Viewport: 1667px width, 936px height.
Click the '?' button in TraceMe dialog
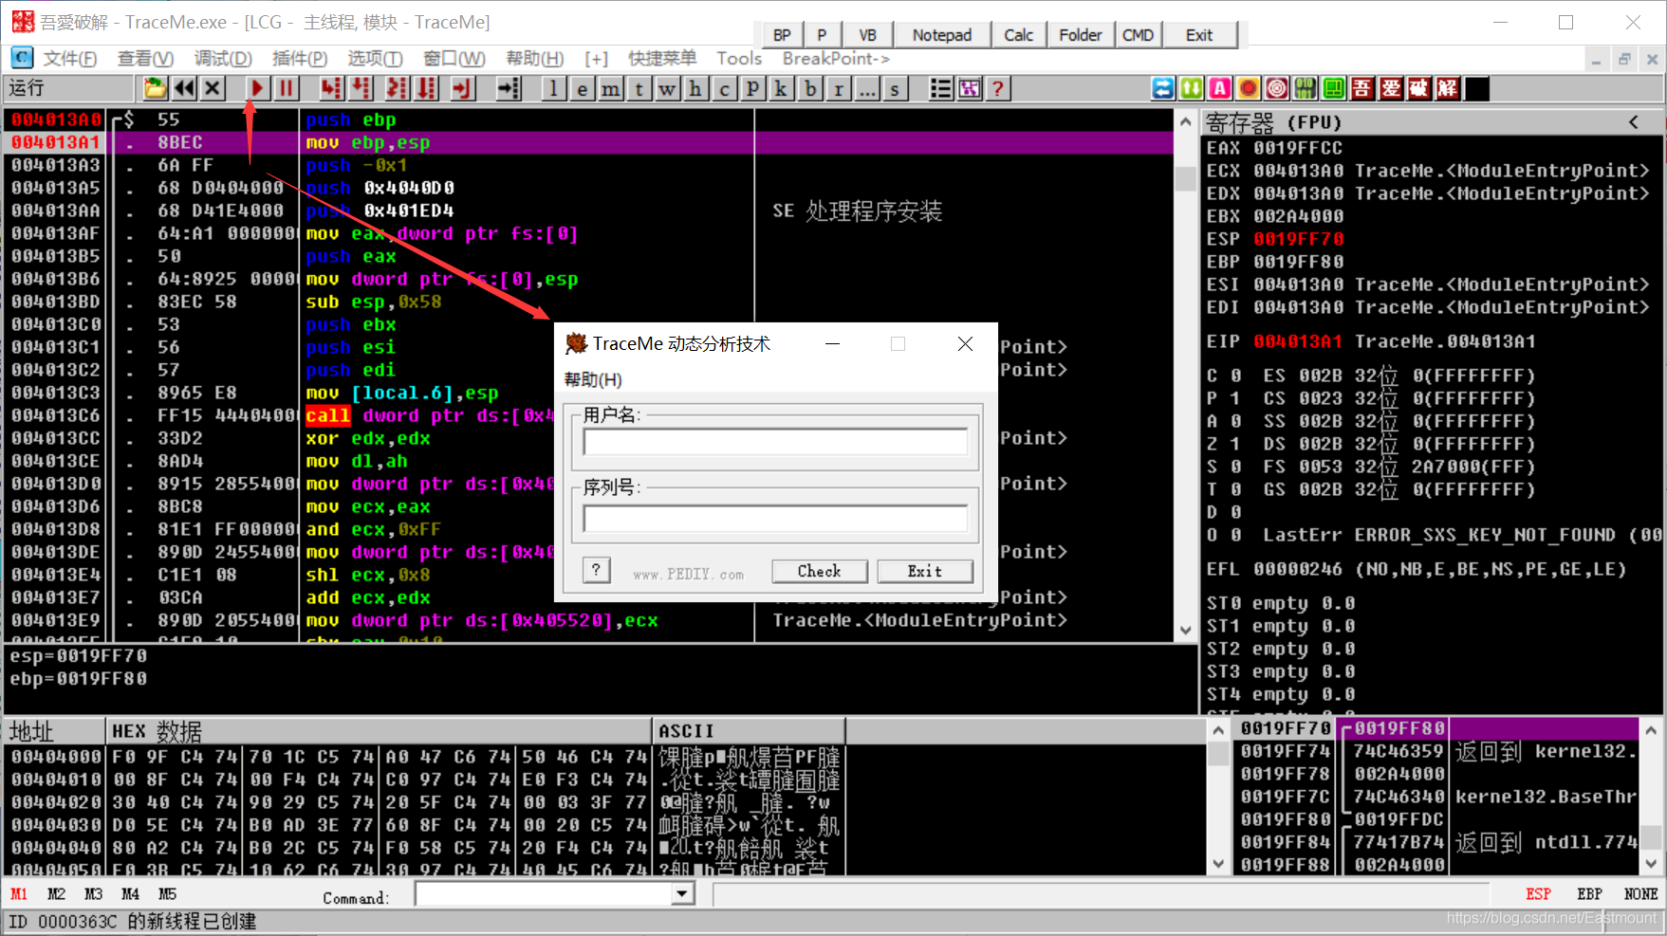point(596,570)
